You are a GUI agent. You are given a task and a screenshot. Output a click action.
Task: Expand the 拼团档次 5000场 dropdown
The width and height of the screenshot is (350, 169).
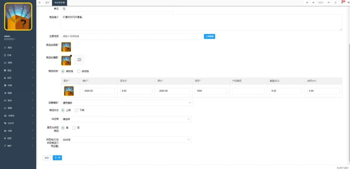click(126, 140)
